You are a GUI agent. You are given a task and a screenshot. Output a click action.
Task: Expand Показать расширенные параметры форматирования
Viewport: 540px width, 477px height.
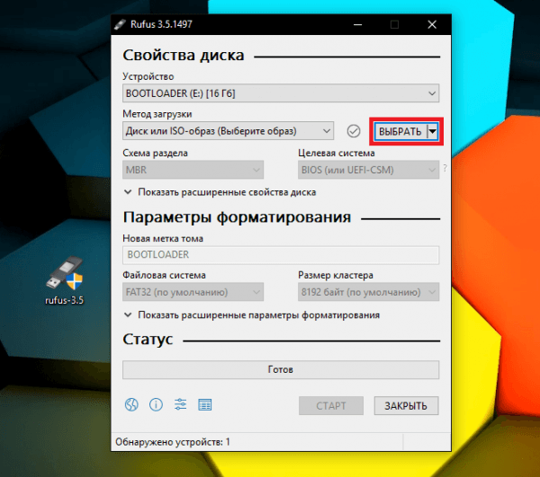coord(252,315)
